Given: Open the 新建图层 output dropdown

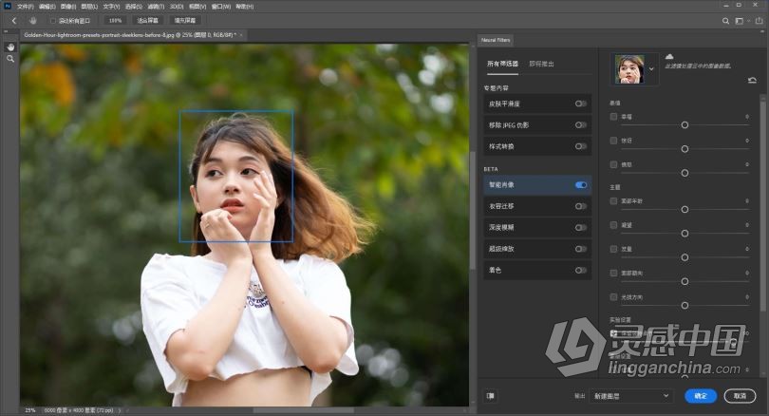Looking at the screenshot, I should [631, 395].
